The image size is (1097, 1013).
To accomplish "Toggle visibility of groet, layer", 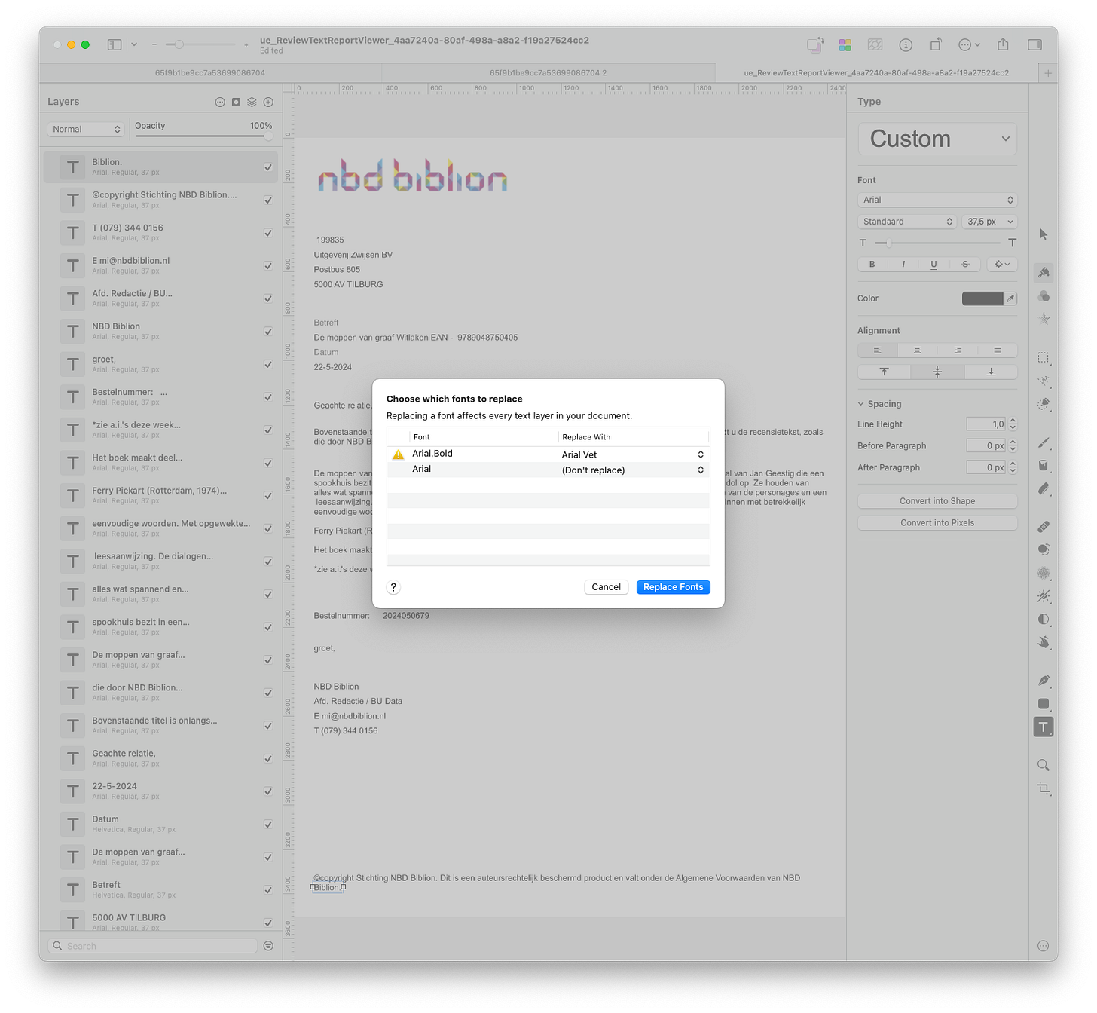I will (268, 364).
